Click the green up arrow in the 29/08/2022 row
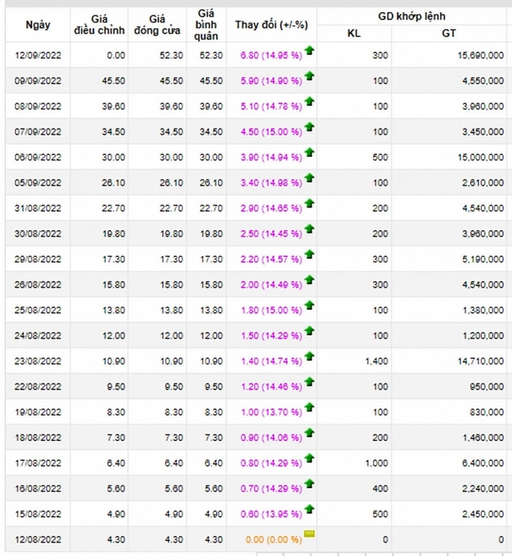This screenshot has width=512, height=556. 310,255
